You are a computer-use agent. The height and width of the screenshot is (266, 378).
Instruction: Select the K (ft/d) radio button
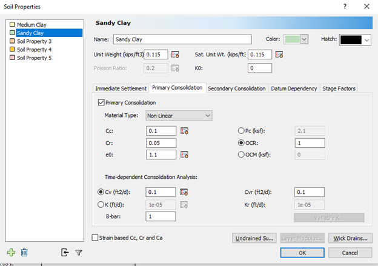pos(101,204)
